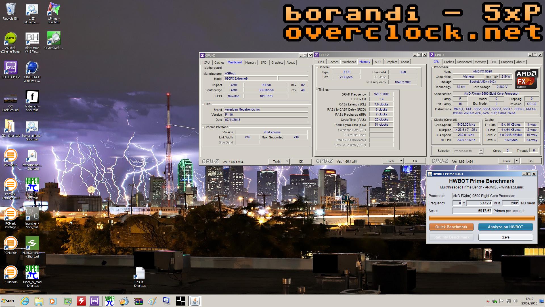Launch PCMark04 desktop icon
545x307 pixels.
pos(11,246)
